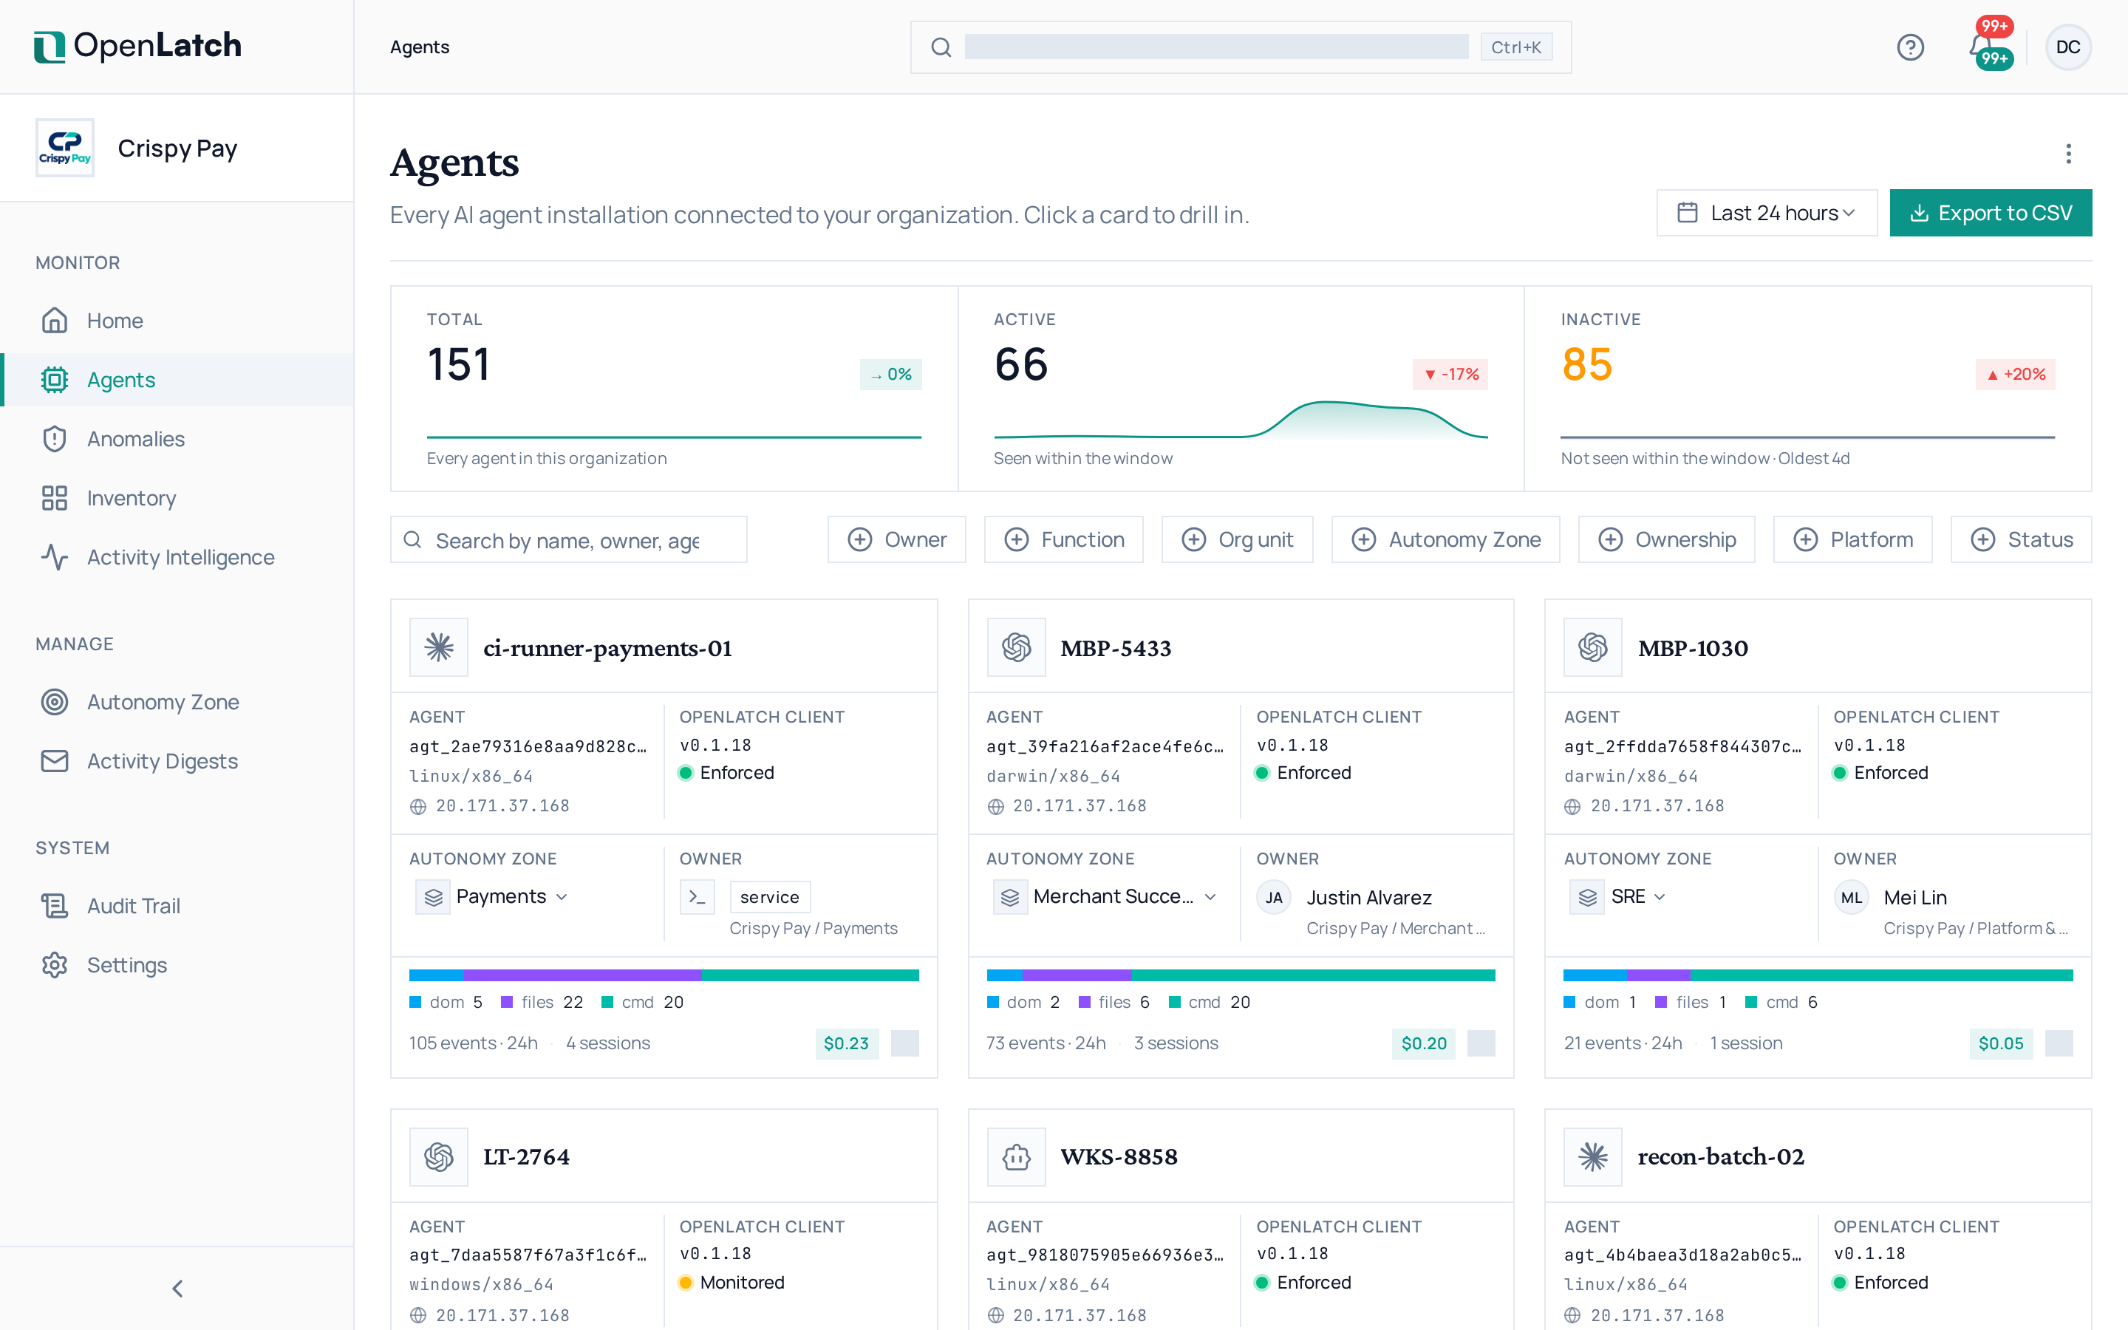Open the ci-runner-payments-01 agent card title
Image resolution: width=2128 pixels, height=1330 pixels.
tap(607, 647)
